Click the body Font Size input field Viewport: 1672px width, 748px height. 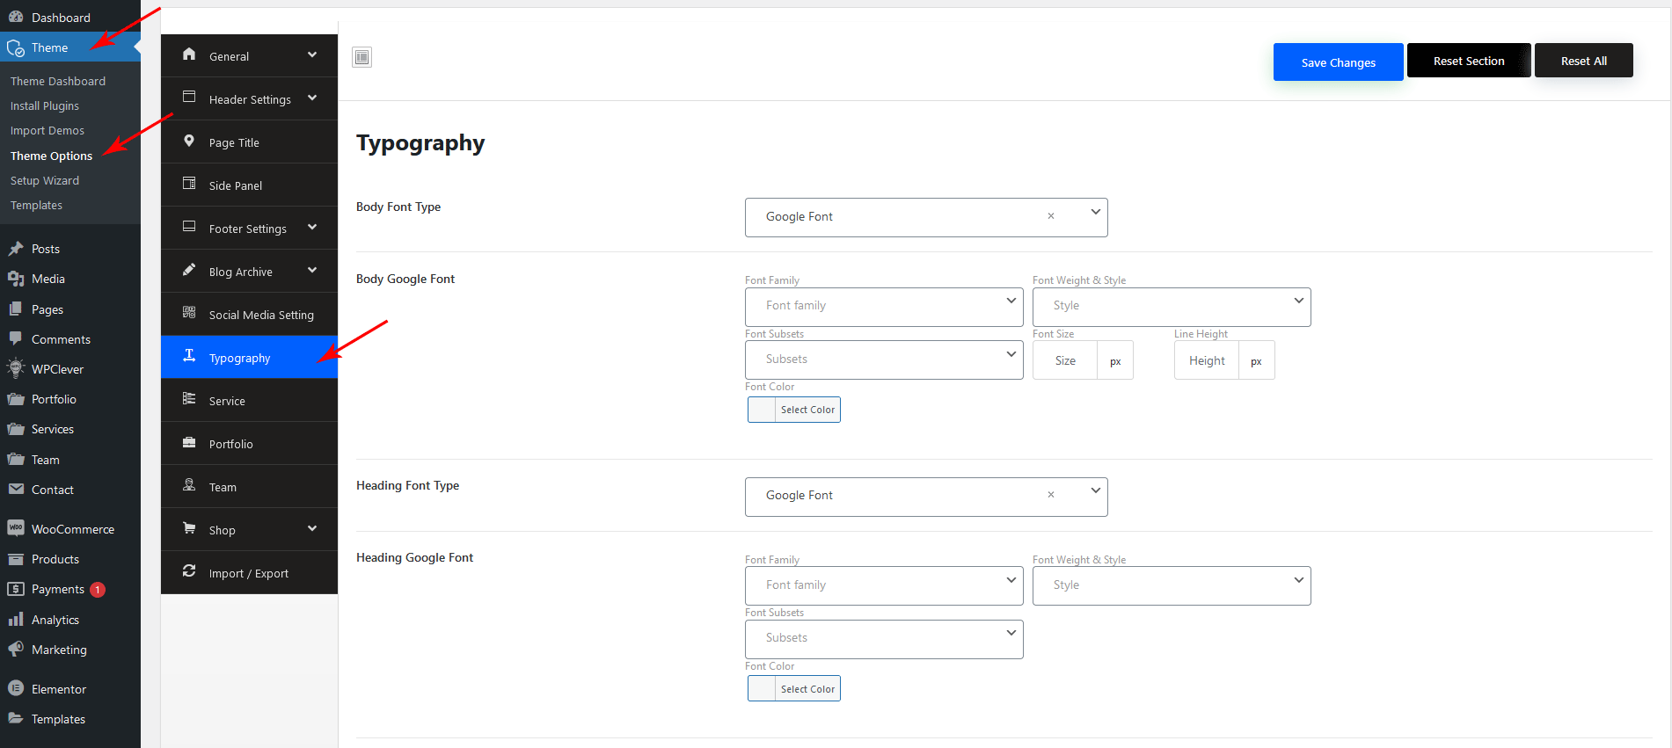tap(1065, 360)
